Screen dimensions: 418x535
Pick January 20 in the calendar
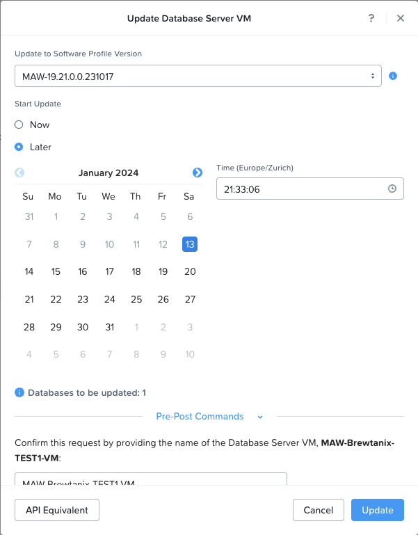coord(190,271)
